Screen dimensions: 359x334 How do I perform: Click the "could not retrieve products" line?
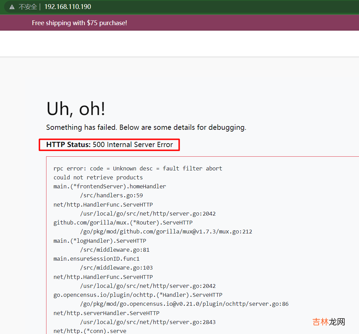click(x=98, y=177)
